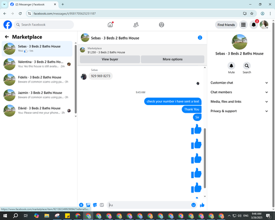The width and height of the screenshot is (275, 220).
Task: Open more actions plus icon in composer
Action: pyautogui.click(x=81, y=205)
